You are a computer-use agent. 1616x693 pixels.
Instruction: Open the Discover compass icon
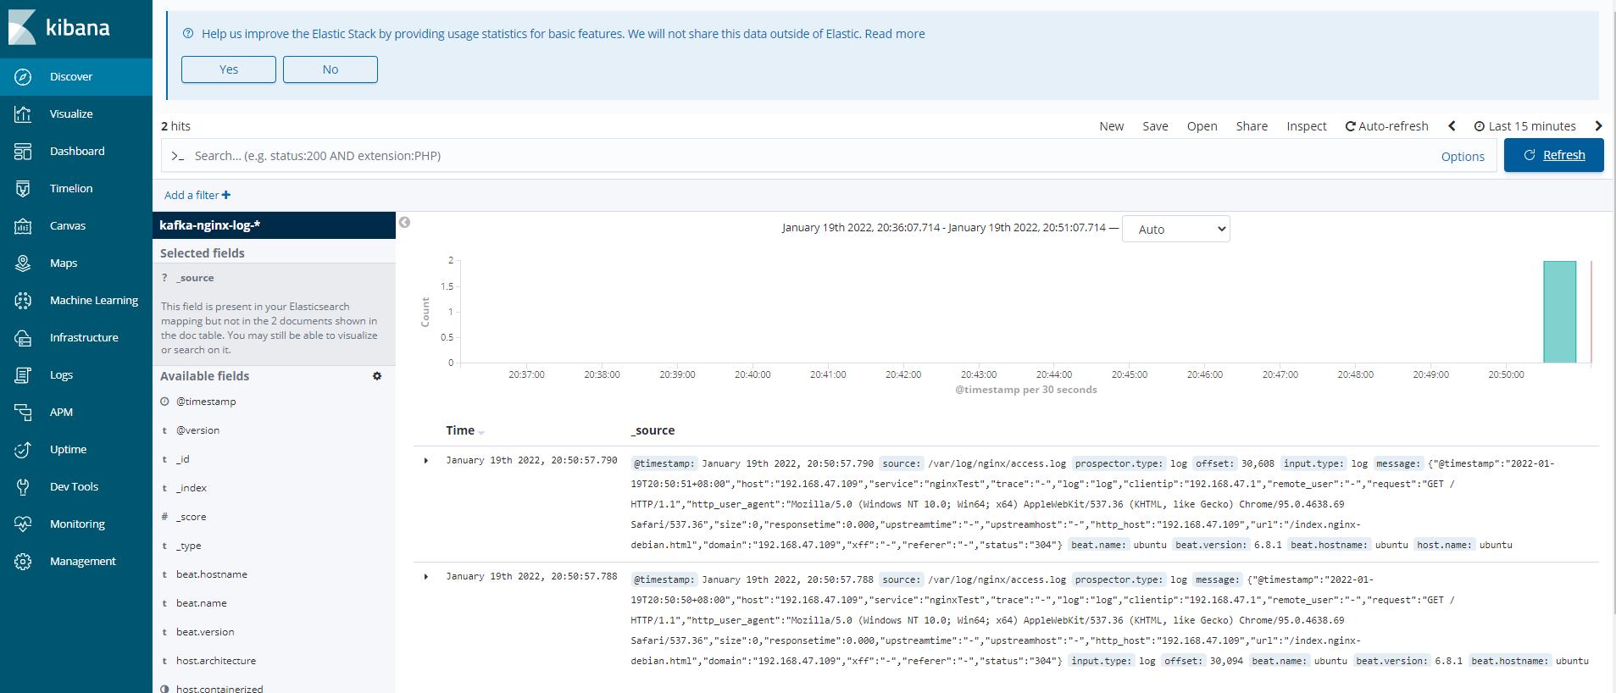(23, 77)
